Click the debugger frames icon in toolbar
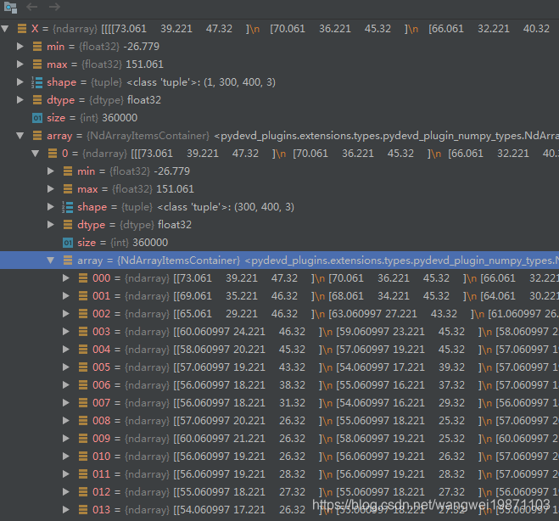This screenshot has height=521, width=559. (x=10, y=7)
